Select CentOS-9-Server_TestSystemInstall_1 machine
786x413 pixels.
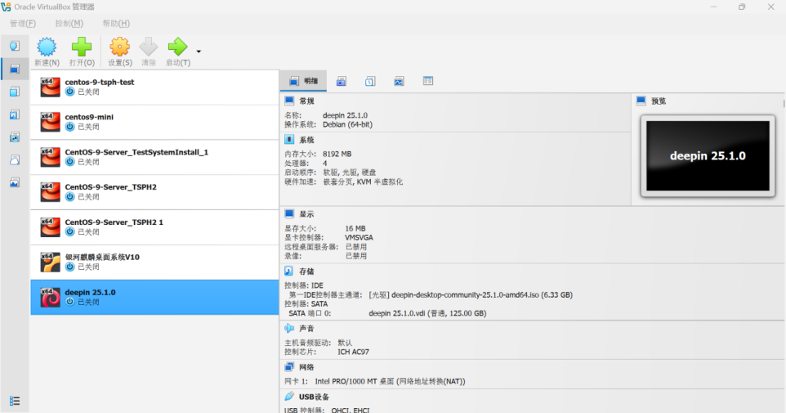(154, 157)
